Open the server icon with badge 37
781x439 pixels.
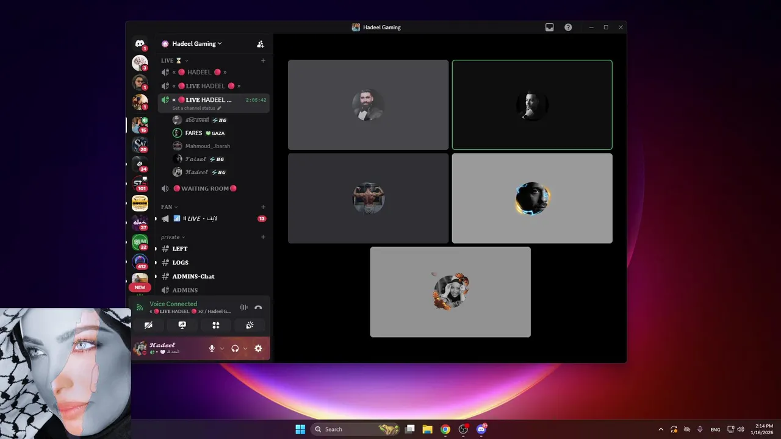pyautogui.click(x=140, y=223)
